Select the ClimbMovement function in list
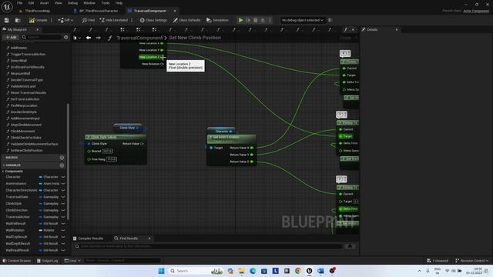Image resolution: width=493 pixels, height=277 pixels. point(22,132)
